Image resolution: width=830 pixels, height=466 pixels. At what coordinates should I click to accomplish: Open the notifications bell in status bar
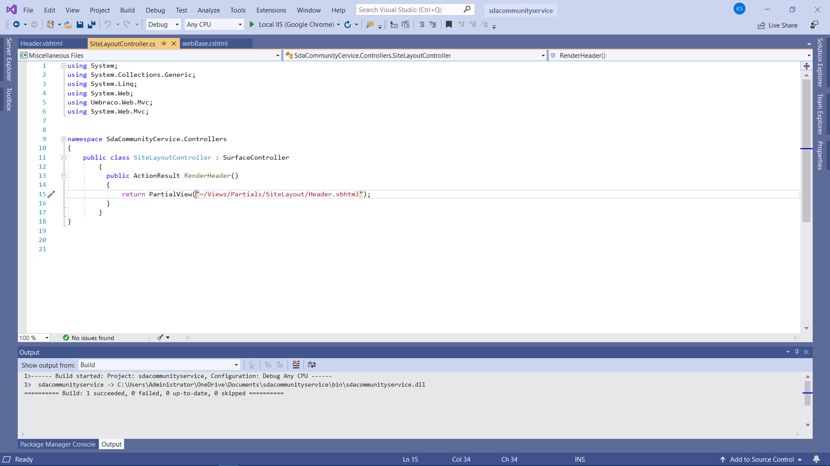[816, 459]
